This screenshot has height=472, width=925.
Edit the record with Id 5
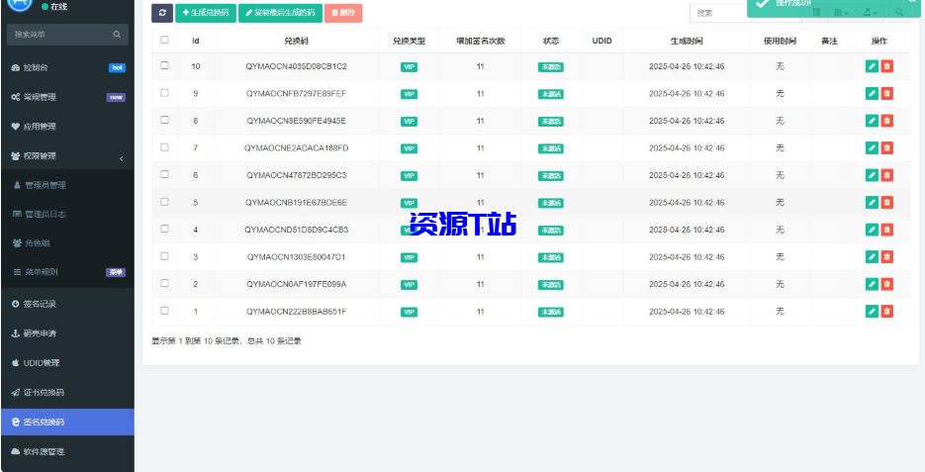point(872,203)
